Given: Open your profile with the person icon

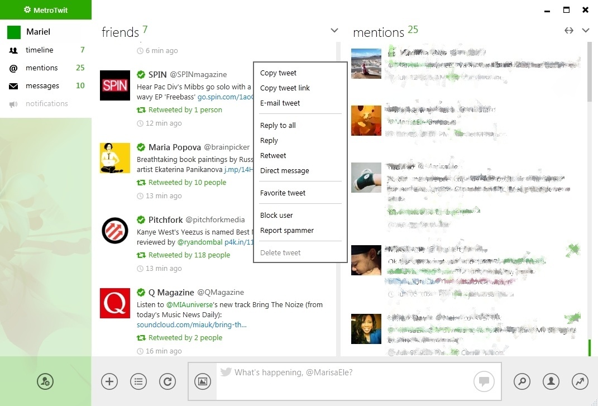Looking at the screenshot, I should [551, 381].
